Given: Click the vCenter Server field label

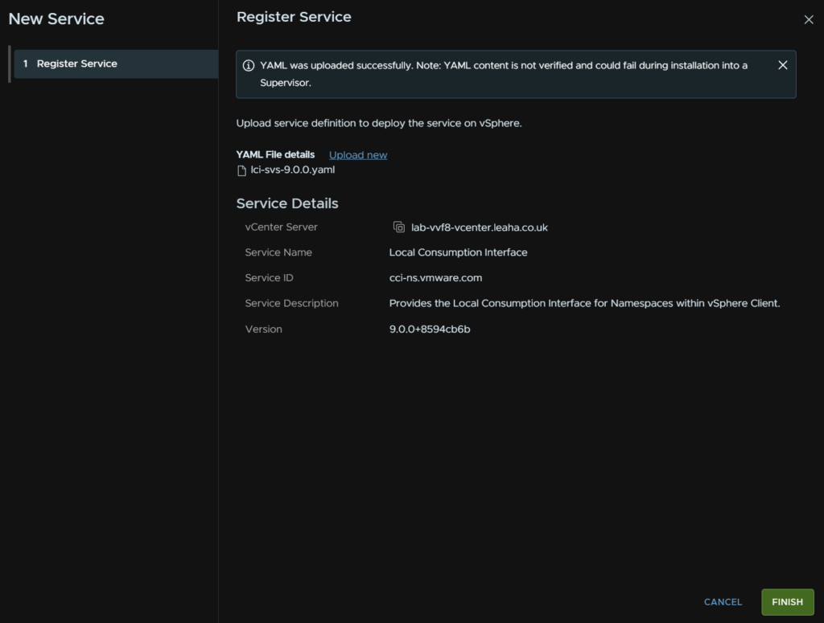Looking at the screenshot, I should click(281, 227).
